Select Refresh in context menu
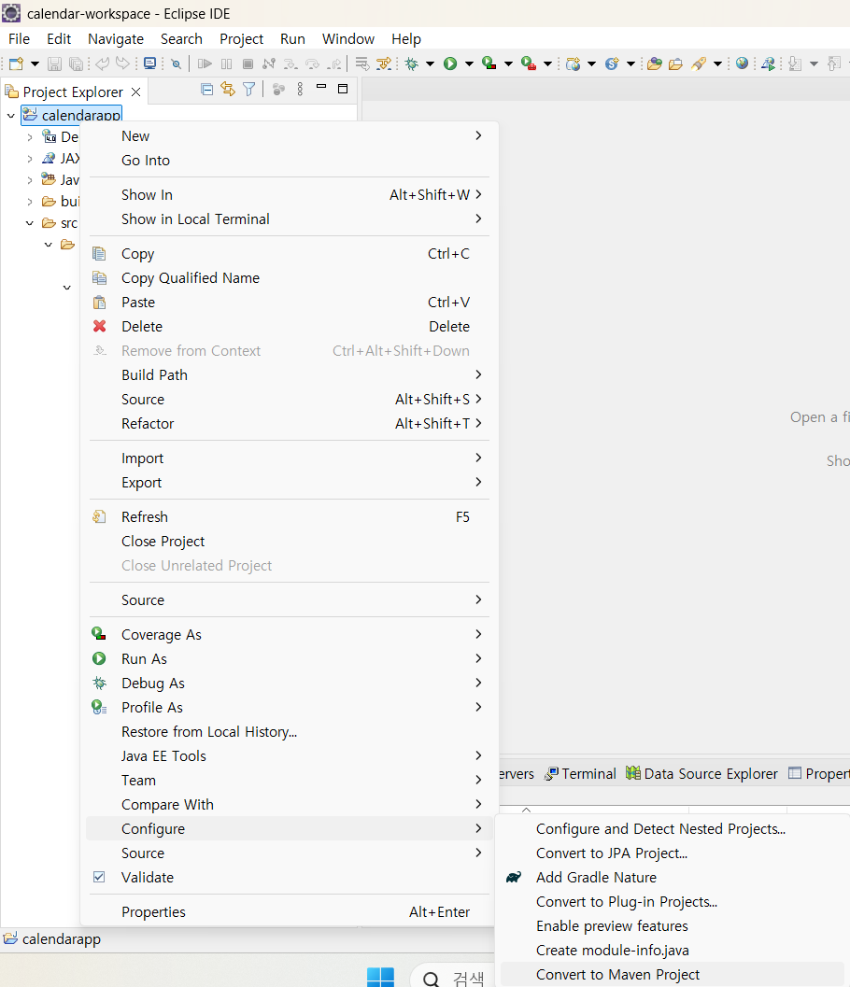The width and height of the screenshot is (850, 987). pos(289,516)
